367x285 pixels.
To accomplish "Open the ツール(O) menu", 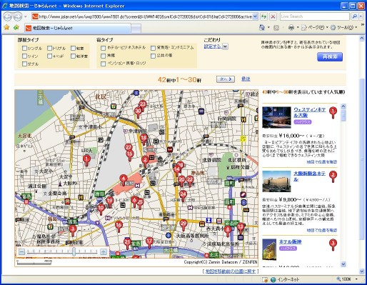I will (x=344, y=28).
